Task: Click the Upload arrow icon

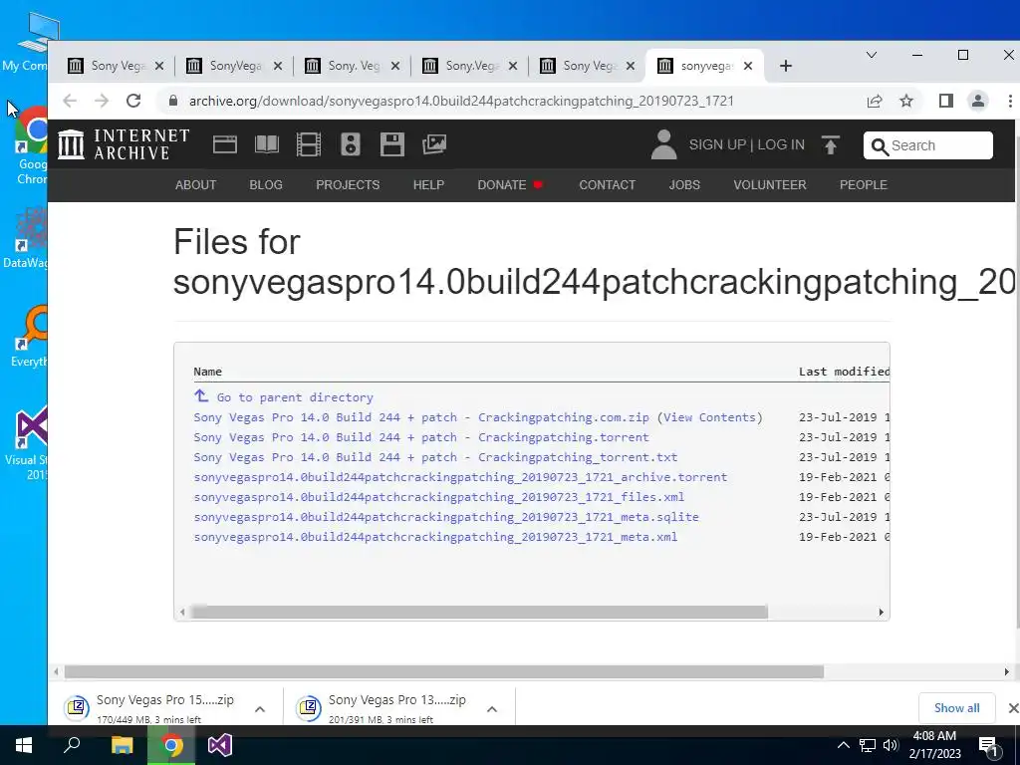Action: (830, 144)
